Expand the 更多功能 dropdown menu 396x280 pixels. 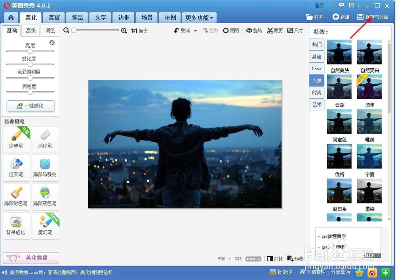199,18
